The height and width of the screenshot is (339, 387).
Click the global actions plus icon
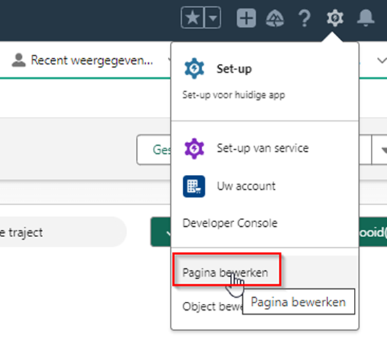(246, 18)
